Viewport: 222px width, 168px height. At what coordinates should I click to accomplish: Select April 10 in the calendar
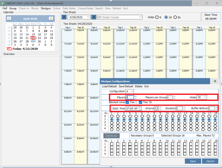pos(45,31)
